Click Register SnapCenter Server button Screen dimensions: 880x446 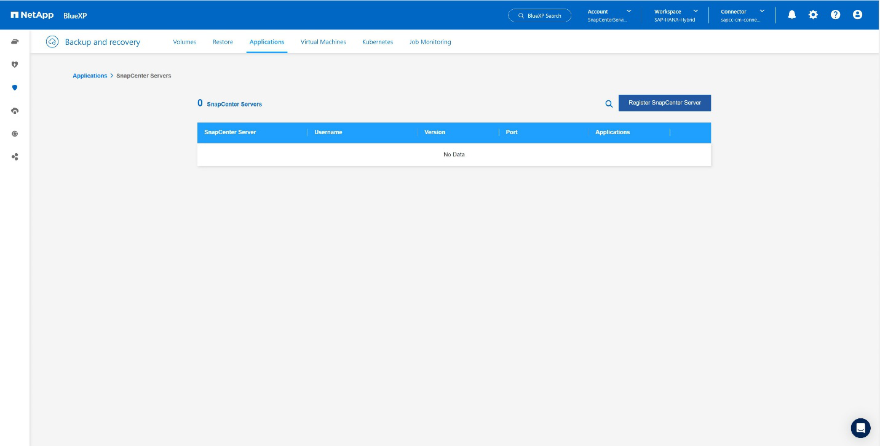tap(664, 103)
